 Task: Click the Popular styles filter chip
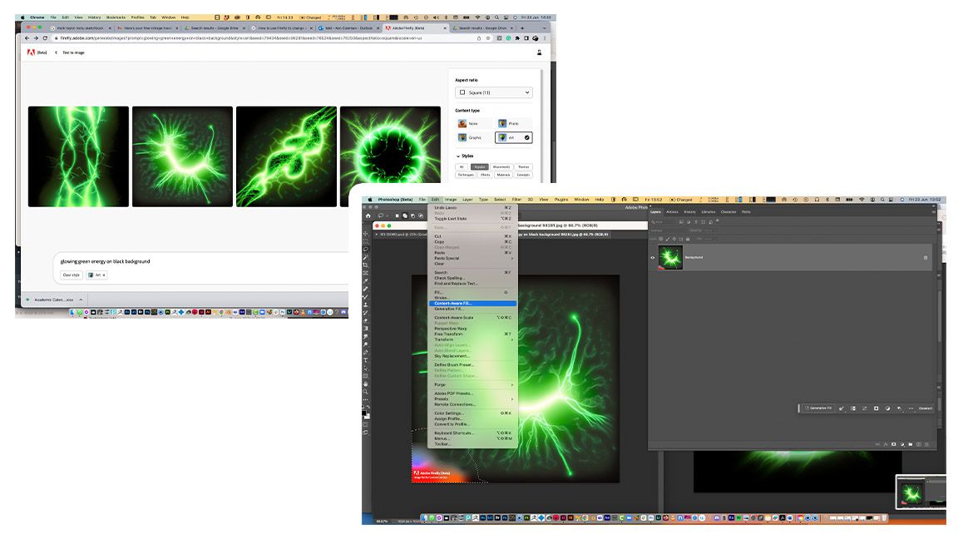point(481,166)
